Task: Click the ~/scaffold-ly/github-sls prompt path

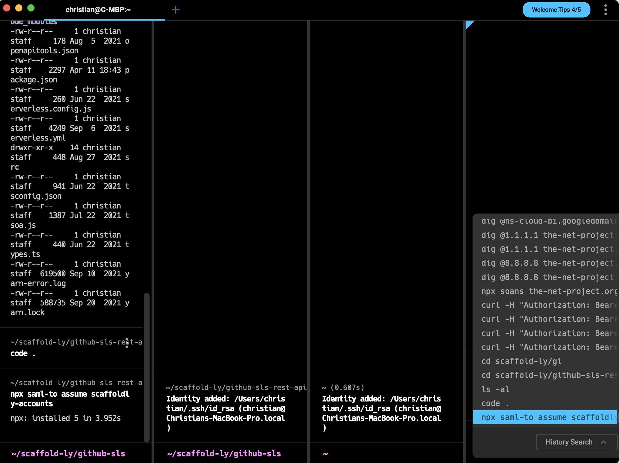Action: (68, 454)
